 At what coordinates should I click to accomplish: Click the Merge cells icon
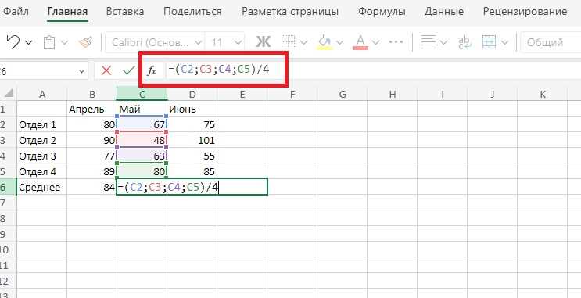point(489,42)
